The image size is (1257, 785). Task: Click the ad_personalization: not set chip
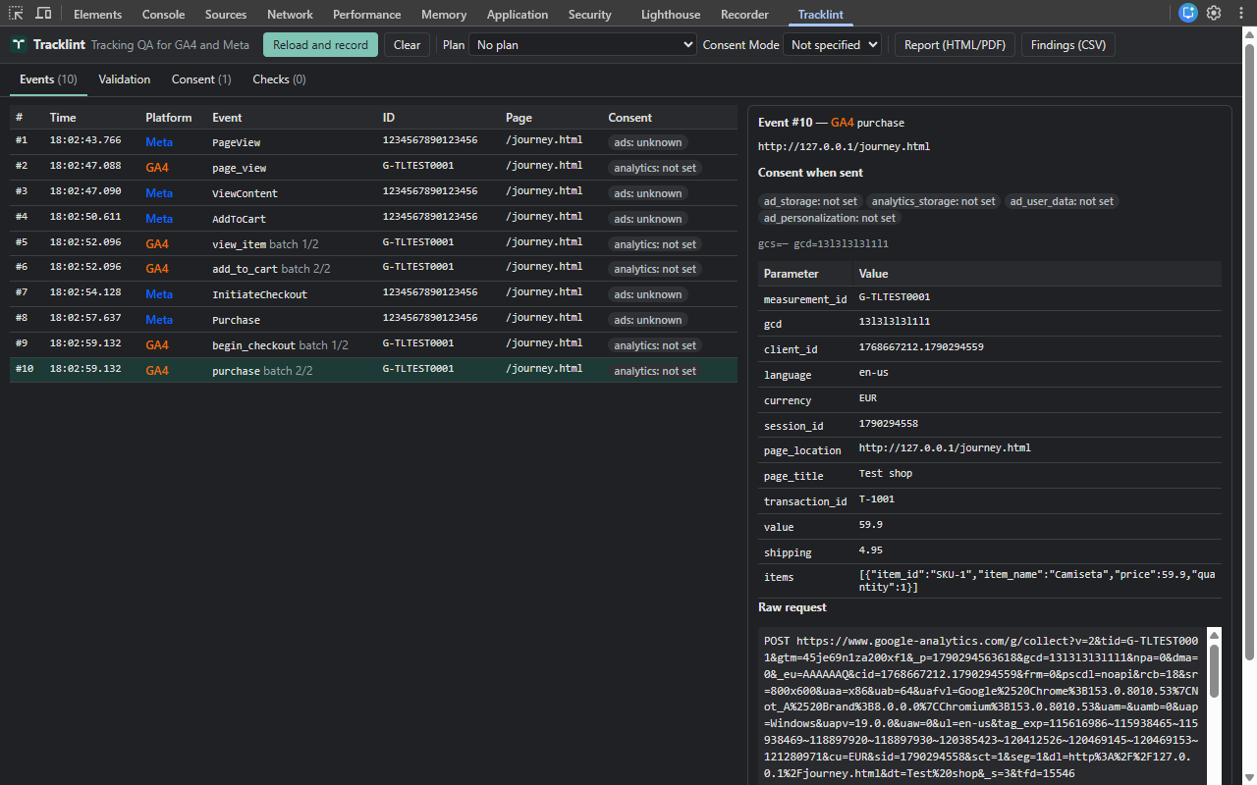[830, 218]
